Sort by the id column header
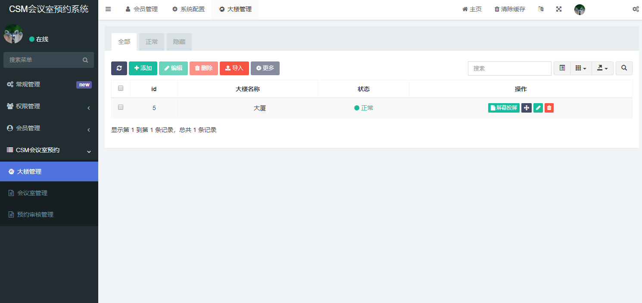This screenshot has width=642, height=303. click(154, 89)
